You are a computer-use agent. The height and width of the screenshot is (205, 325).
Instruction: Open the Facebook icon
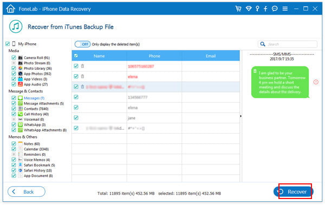coord(265,9)
